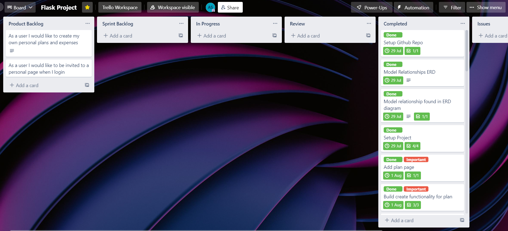Click description icon on personal plans card

pos(12,51)
